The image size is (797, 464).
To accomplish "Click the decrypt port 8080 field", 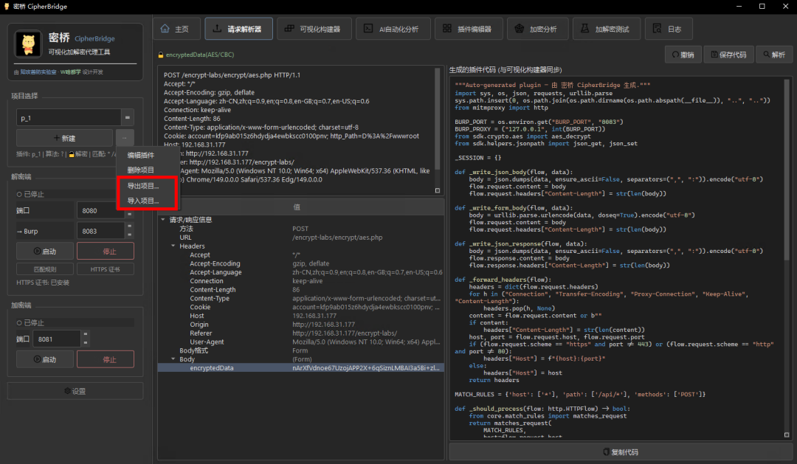I will coord(100,210).
